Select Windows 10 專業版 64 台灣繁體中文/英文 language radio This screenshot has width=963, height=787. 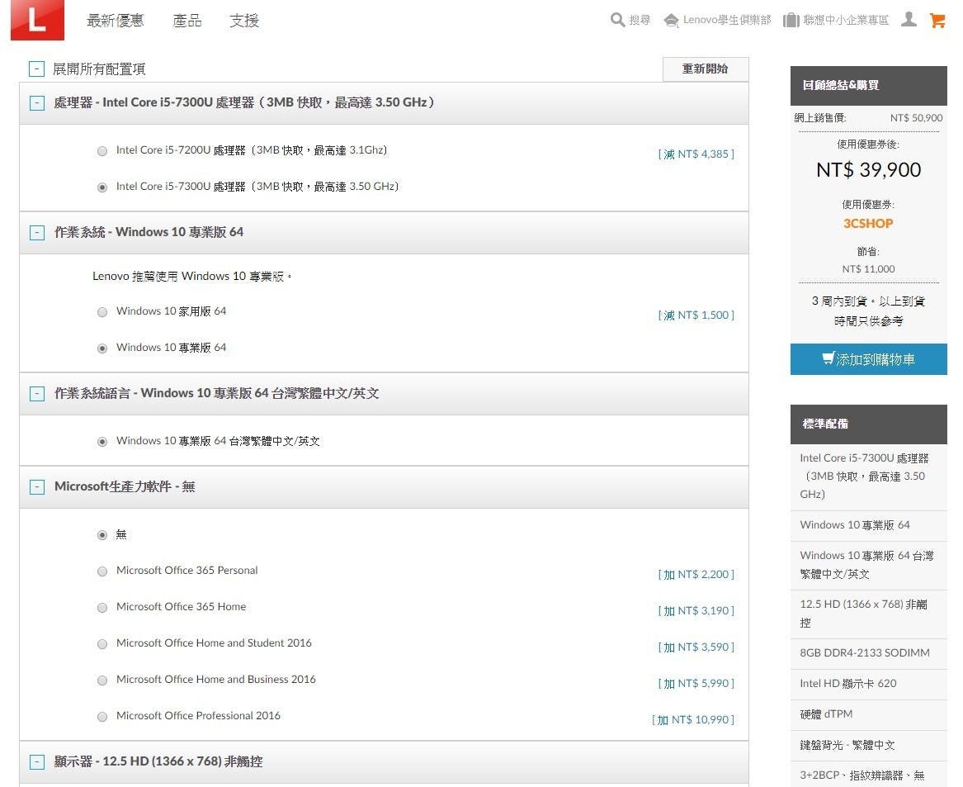(x=102, y=442)
